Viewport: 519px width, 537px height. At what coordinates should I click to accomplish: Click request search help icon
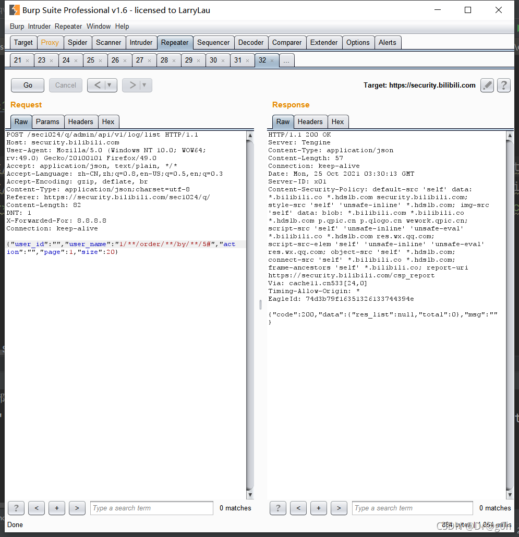click(x=16, y=508)
